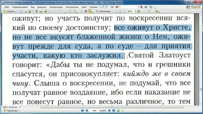Click the page number field 695
The image size is (203, 114).
tap(95, 111)
